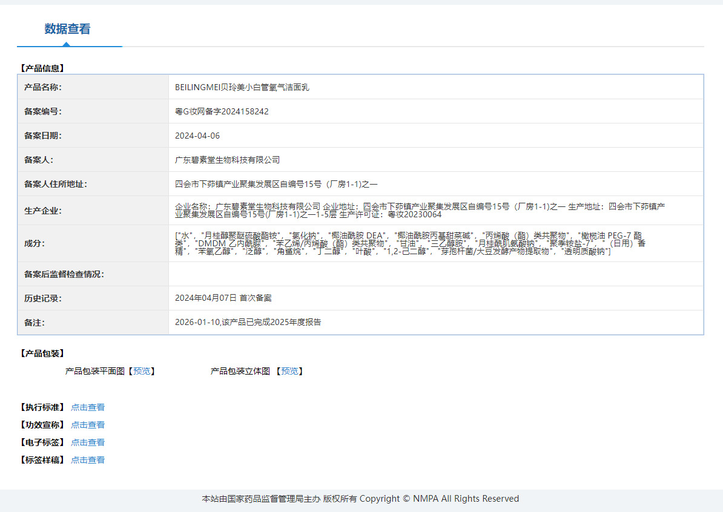The width and height of the screenshot is (723, 512).
Task: Click the empty 备案后监督检查情况 value cell
Action: [436, 274]
